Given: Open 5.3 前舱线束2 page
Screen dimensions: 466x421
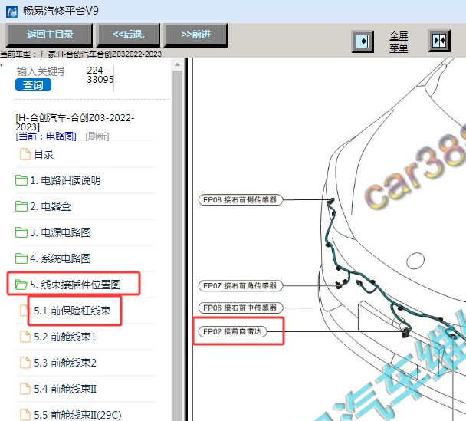Looking at the screenshot, I should point(65,363).
